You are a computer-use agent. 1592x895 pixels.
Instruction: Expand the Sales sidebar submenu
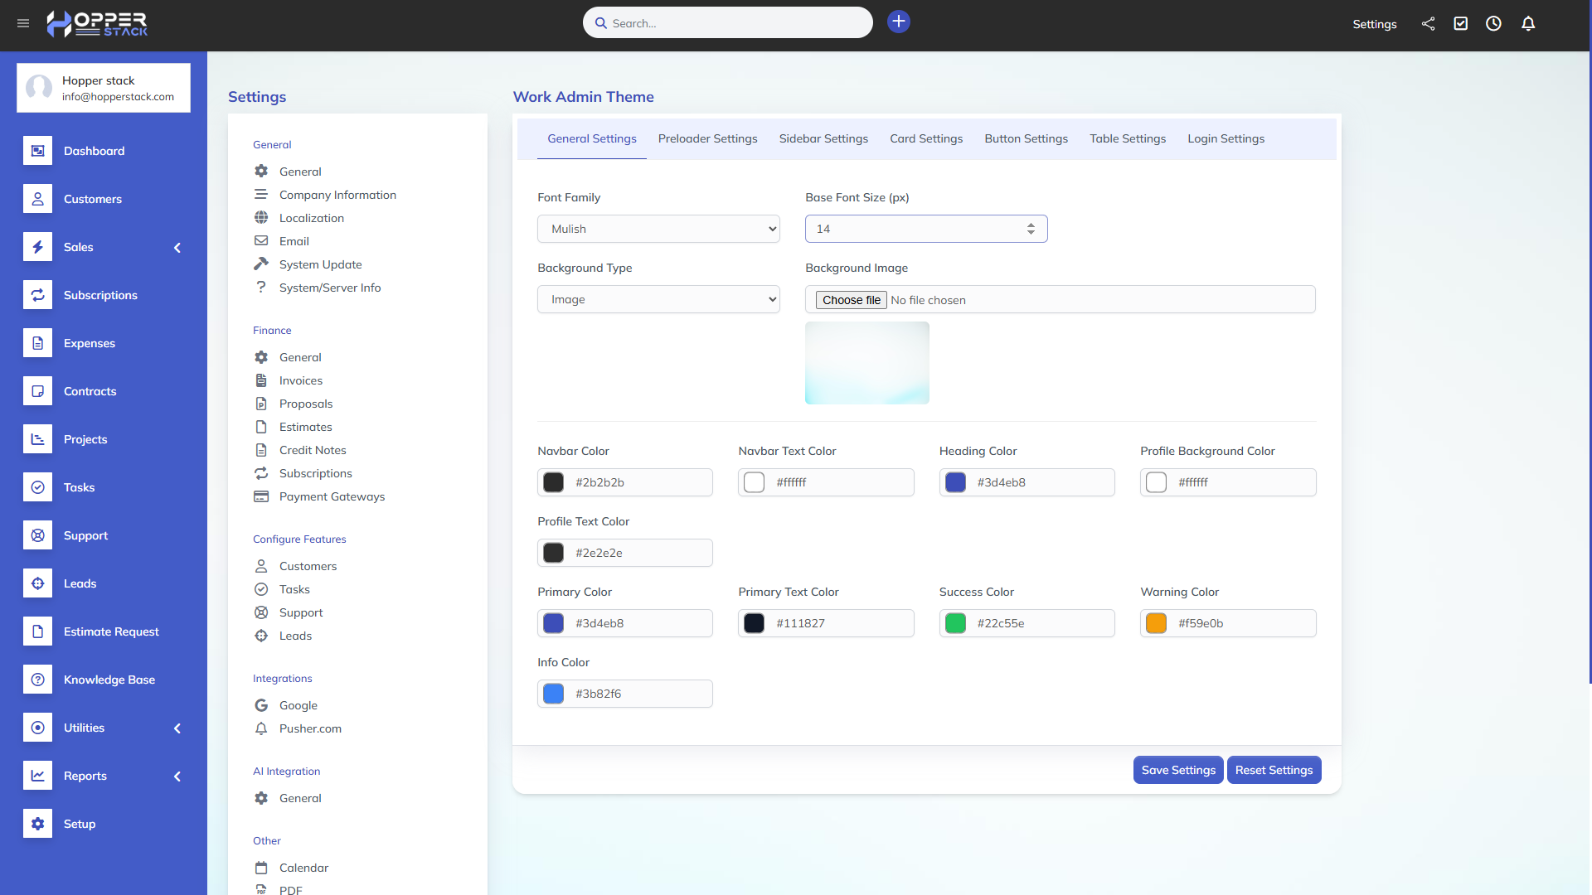click(x=177, y=248)
